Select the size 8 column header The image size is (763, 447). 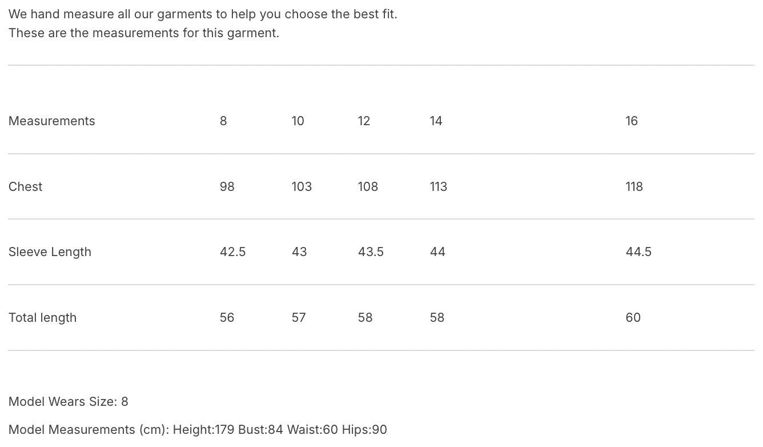coord(223,121)
